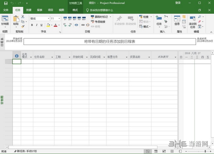Image resolution: width=214 pixels, height=154 pixels.
Task: Click 手动安排 manual schedule button
Action: [x=120, y=20]
